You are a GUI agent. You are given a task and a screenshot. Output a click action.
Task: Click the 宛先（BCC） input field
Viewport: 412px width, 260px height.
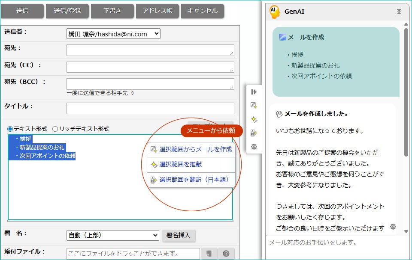tap(150, 84)
